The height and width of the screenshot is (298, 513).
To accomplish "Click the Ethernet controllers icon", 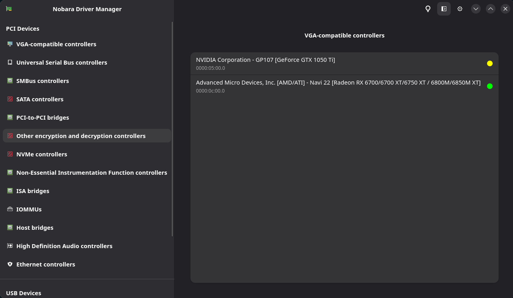I will tap(10, 264).
